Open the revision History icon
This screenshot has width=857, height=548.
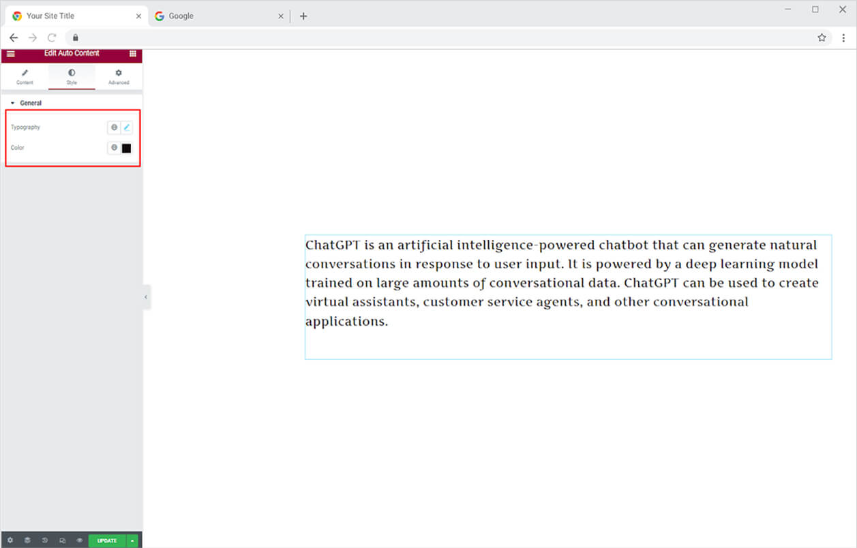pos(45,541)
